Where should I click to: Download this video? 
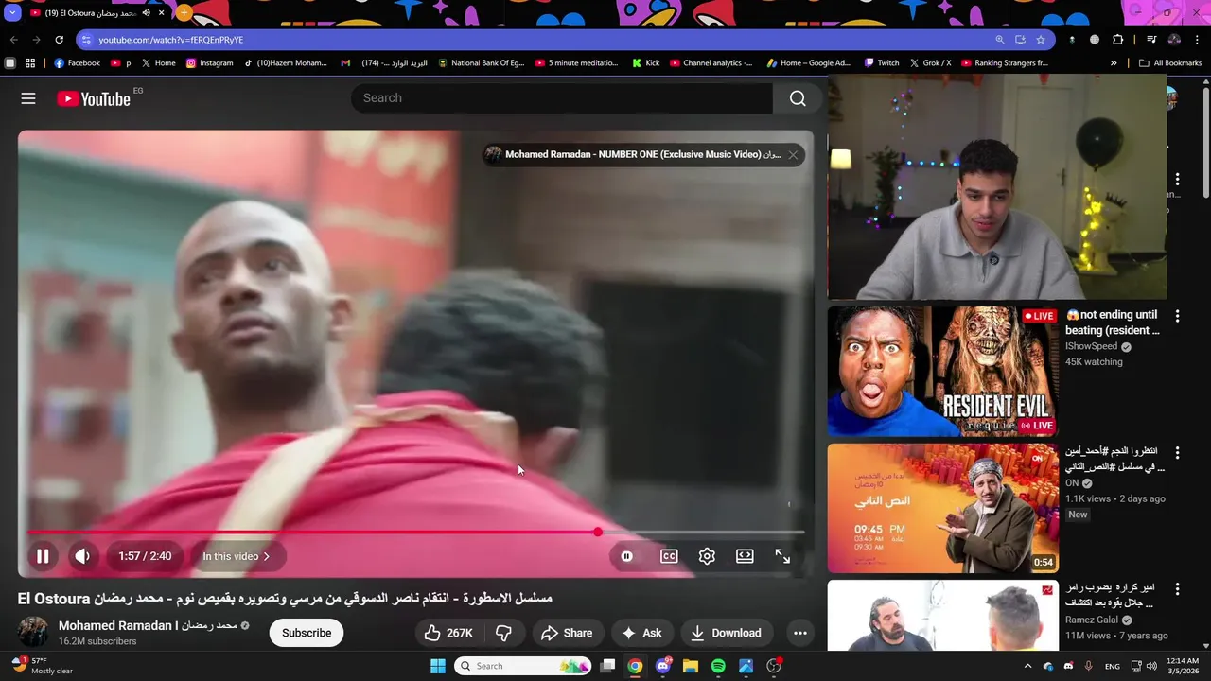[x=726, y=633]
